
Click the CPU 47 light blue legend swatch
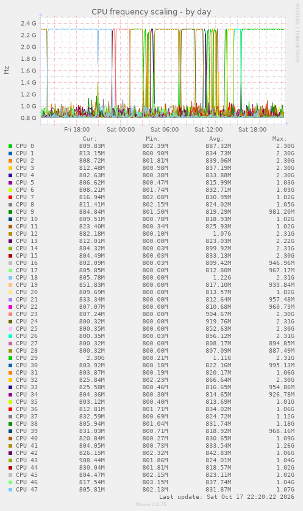[10, 490]
